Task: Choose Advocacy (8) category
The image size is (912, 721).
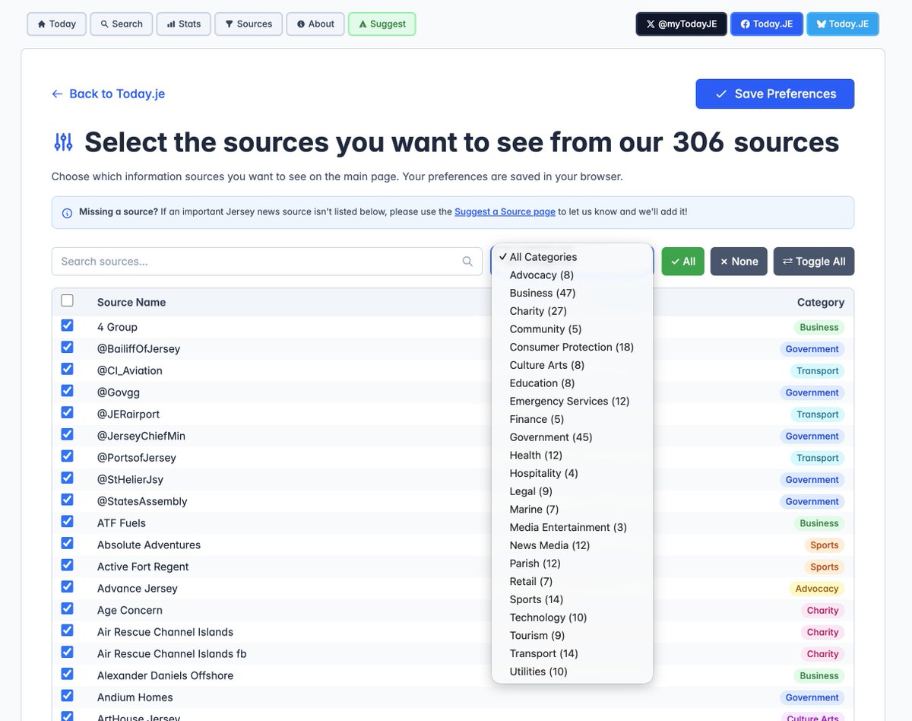Action: pos(572,275)
